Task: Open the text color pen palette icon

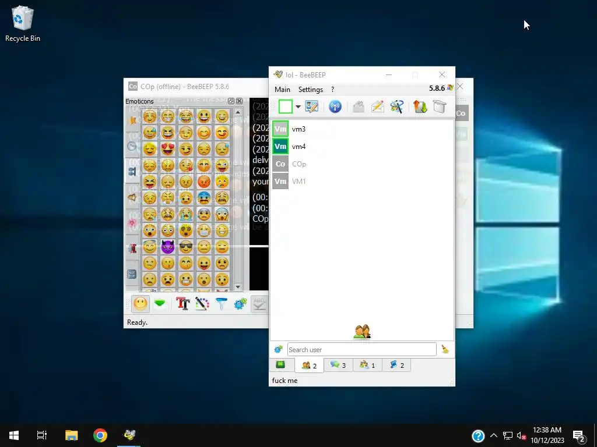Action: click(x=202, y=303)
